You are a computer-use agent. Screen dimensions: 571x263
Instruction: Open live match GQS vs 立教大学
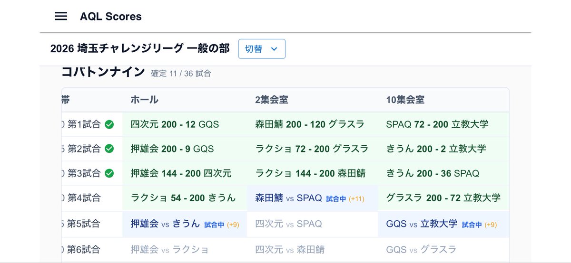coord(443,224)
